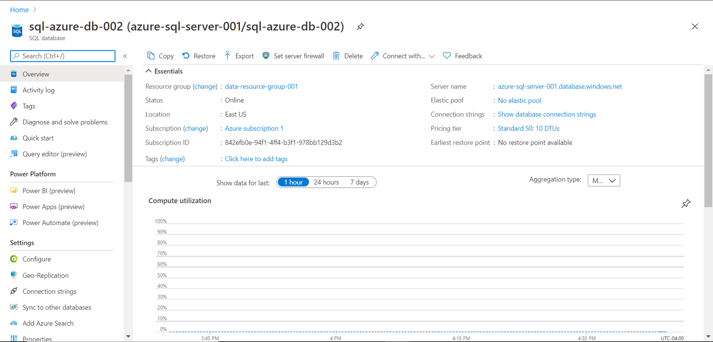Click the Activity log sidebar icon
This screenshot has width=713, height=342.
[x=14, y=90]
